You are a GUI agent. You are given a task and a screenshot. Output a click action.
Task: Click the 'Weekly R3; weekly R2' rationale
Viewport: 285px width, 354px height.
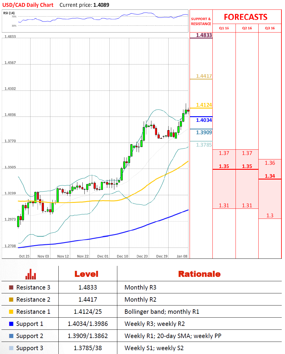(155, 324)
